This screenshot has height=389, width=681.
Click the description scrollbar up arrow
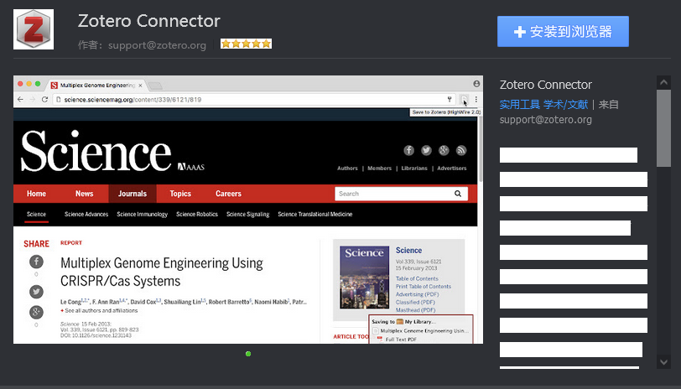tap(663, 82)
